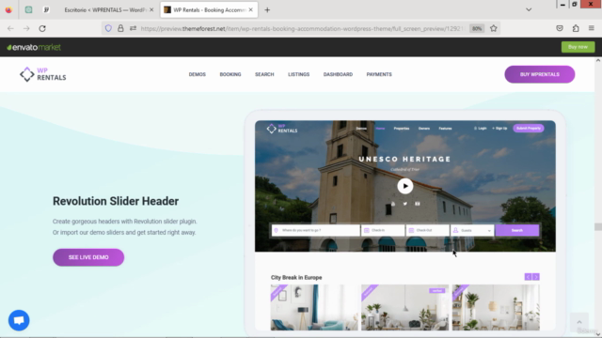Screen dimensions: 602x338
Task: Switch to the Escritorio WPRENTALS WordPress tab
Action: (105, 10)
